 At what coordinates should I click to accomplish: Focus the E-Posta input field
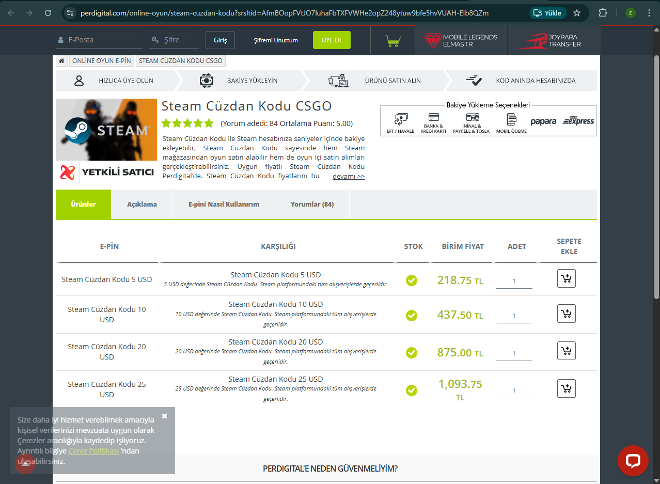coord(99,40)
